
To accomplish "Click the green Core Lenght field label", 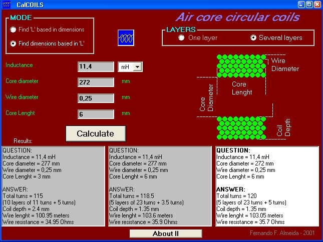I will (20, 113).
